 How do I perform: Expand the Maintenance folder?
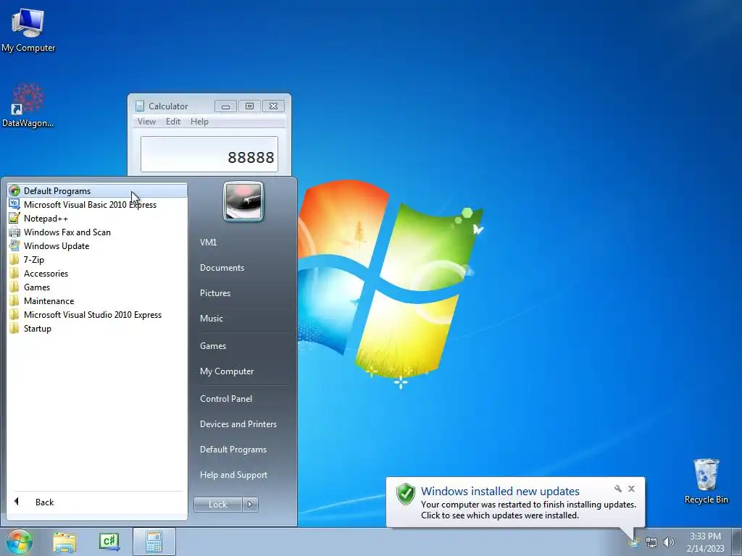97,300
